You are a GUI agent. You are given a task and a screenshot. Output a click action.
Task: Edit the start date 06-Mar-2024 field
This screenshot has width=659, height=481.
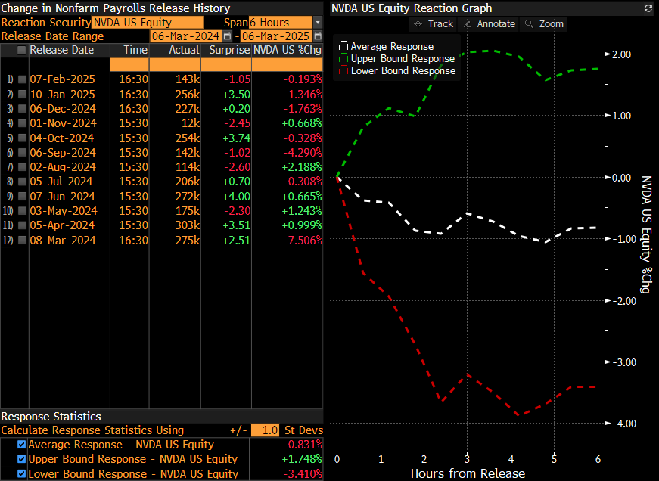186,36
